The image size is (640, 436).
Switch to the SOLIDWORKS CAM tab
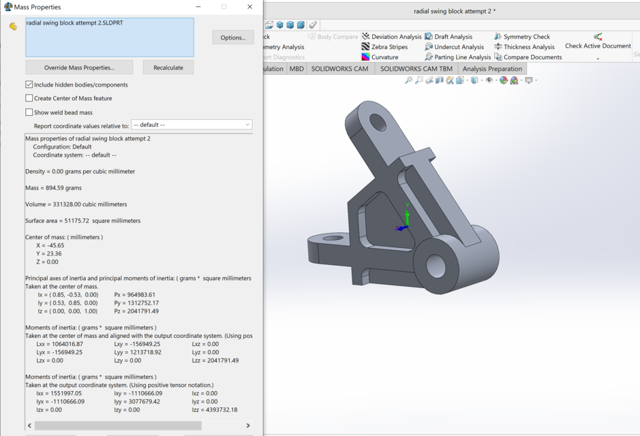coord(339,68)
